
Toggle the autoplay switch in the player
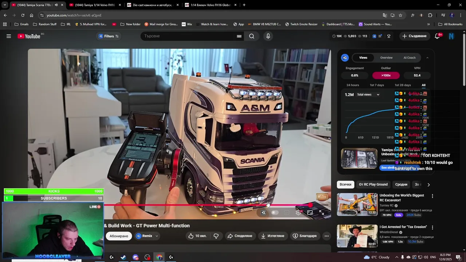pyautogui.click(x=275, y=213)
